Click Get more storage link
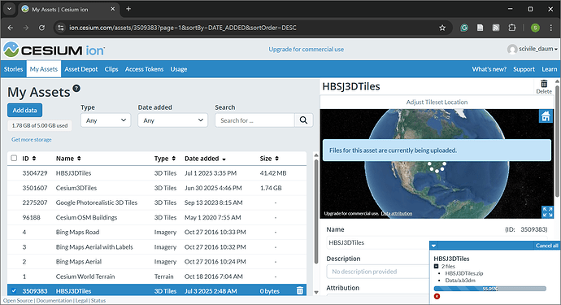 32,140
